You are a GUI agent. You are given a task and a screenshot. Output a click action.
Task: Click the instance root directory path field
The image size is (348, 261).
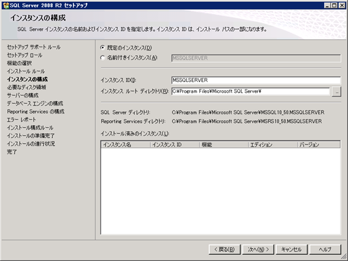[250, 92]
